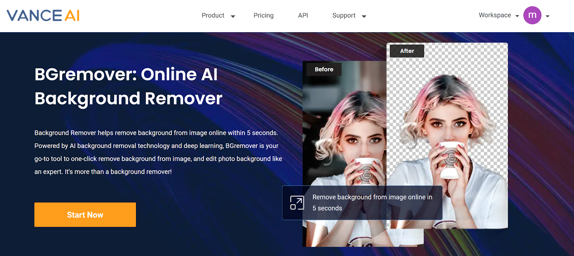
Task: Click 'Remove background from image online in 5 seconds' caption
Action: tap(372, 202)
